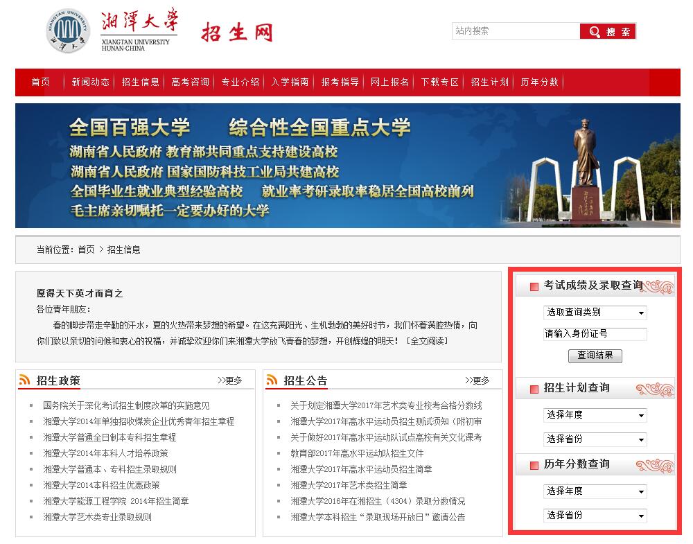Go to 招生信息 in the navigation bar

pyautogui.click(x=140, y=82)
